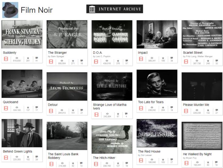Click the star favorites icon on Suddenly card
The height and width of the screenshot is (168, 223).
coord(28,58)
